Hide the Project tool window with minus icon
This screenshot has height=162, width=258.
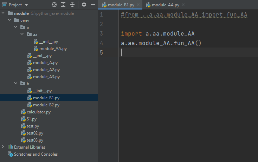click(93, 5)
